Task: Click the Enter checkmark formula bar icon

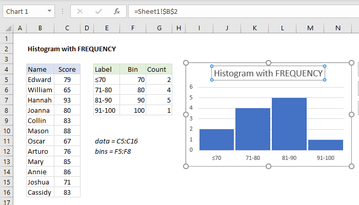Action: pos(98,11)
